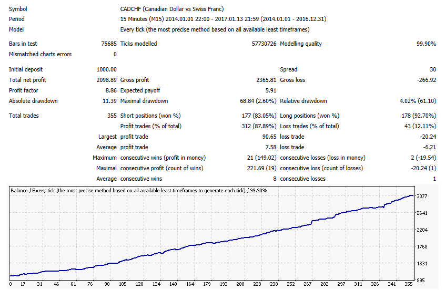
Task: Select the Period row value 15 Minutes (M15)
Action: [223, 19]
